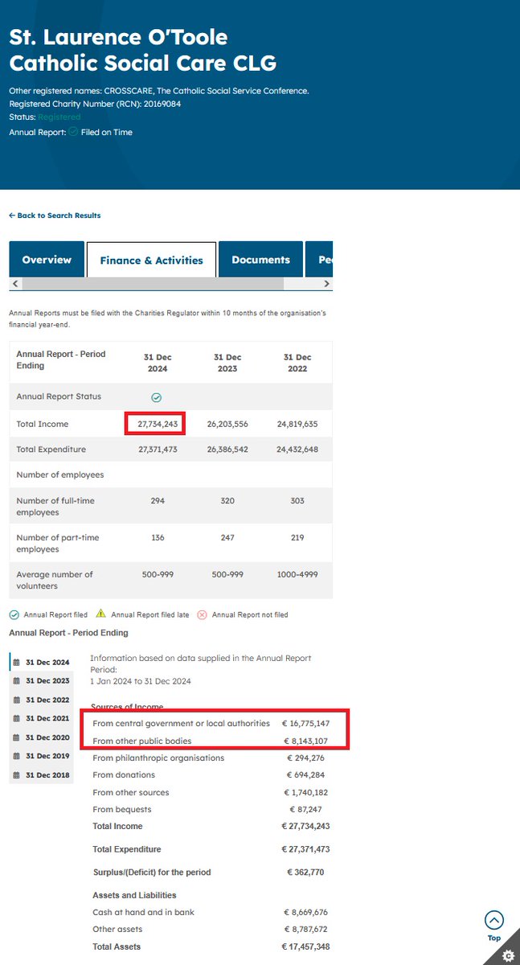Click the Top scroll-up arrow button
Image resolution: width=520 pixels, height=965 pixels.
(x=493, y=921)
